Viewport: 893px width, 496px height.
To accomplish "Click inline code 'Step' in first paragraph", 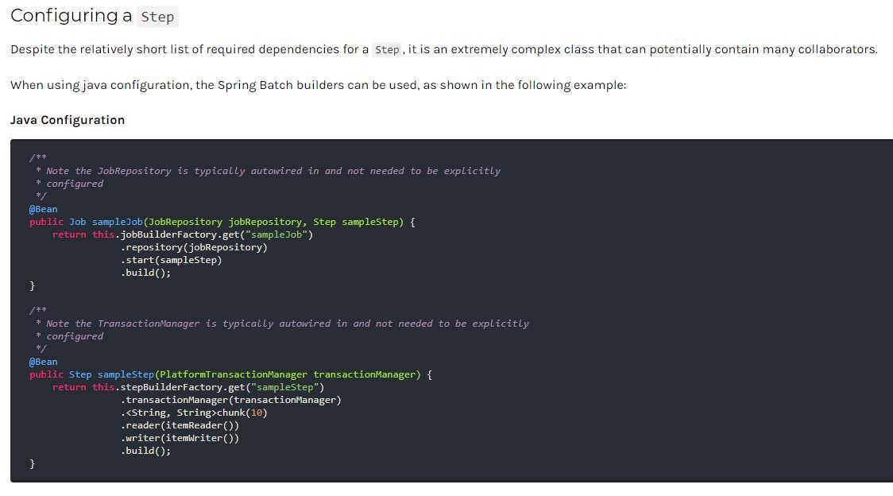I will pos(387,49).
